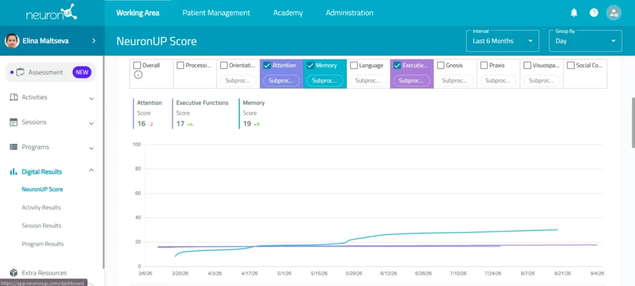Open the help question mark icon
Image resolution: width=635 pixels, height=286 pixels.
pos(593,12)
